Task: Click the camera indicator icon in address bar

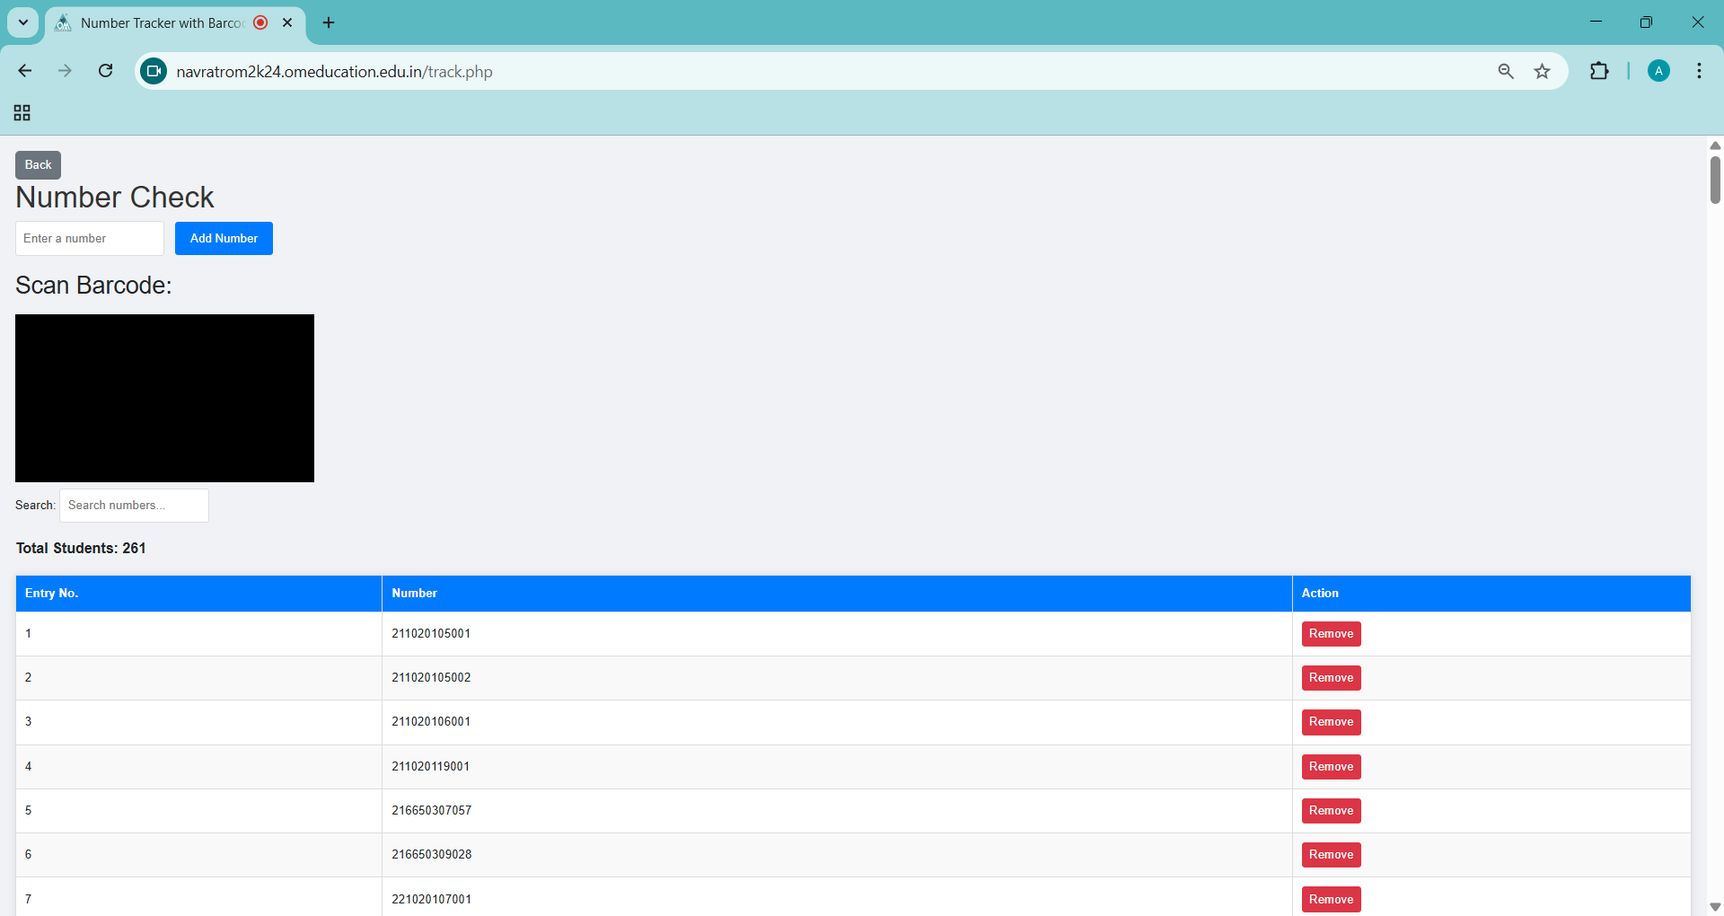Action: (154, 71)
